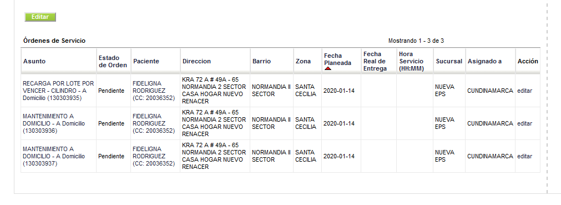Viewport: 561px width, 205px height.
Task: Sort by Paciente column header
Action: [x=146, y=61]
